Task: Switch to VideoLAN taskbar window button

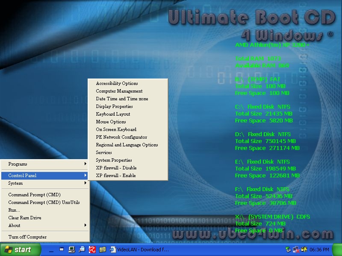Action: click(140, 250)
